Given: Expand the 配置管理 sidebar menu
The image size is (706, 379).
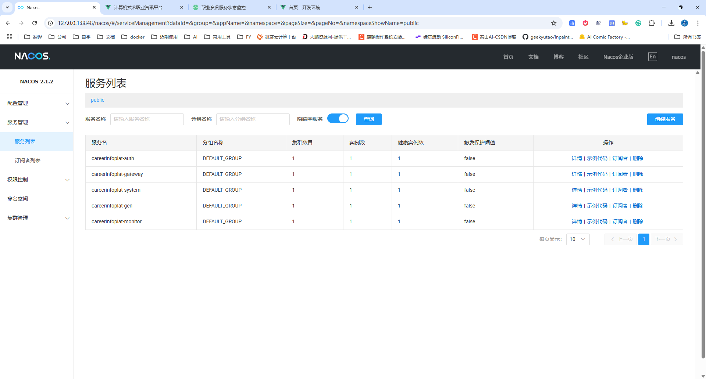Looking at the screenshot, I should (37, 104).
